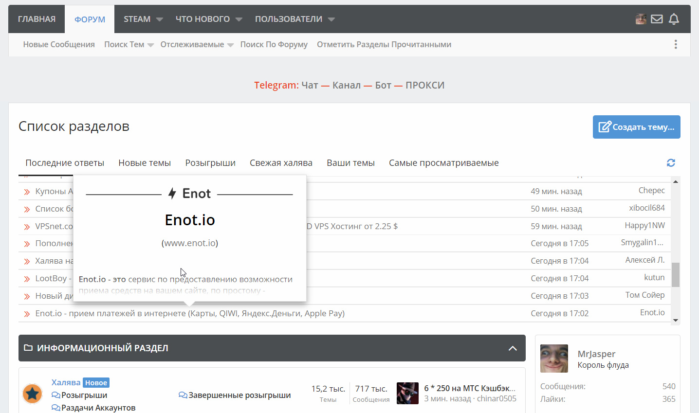Screen dimensions: 699x413
Task: Click the arrow icon beside the VPSnet row
Action: click(x=27, y=227)
